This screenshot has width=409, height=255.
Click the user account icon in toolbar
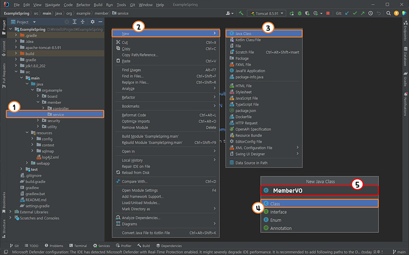point(230,13)
